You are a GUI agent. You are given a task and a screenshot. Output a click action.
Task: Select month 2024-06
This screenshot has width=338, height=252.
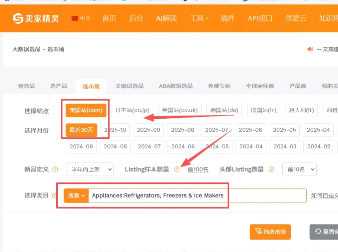183,147
